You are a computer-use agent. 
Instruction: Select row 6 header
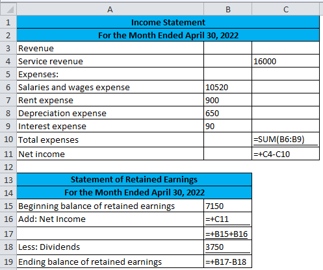coord(8,87)
